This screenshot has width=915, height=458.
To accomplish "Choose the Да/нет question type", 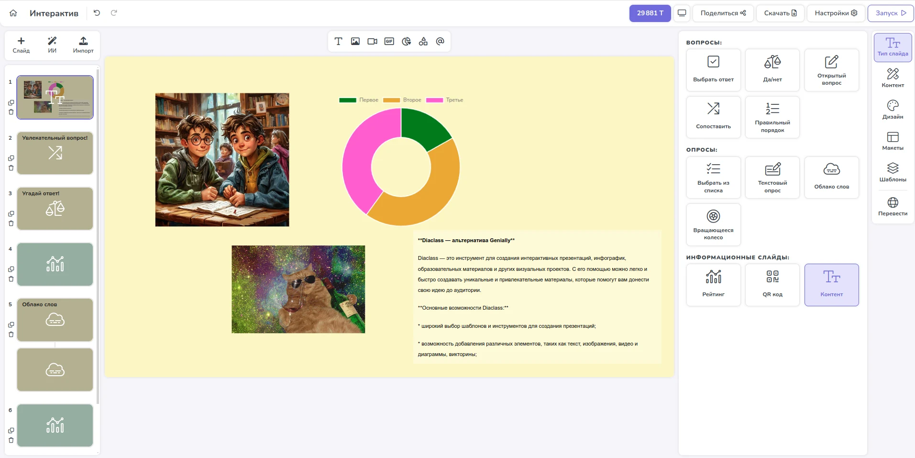I will coord(772,70).
